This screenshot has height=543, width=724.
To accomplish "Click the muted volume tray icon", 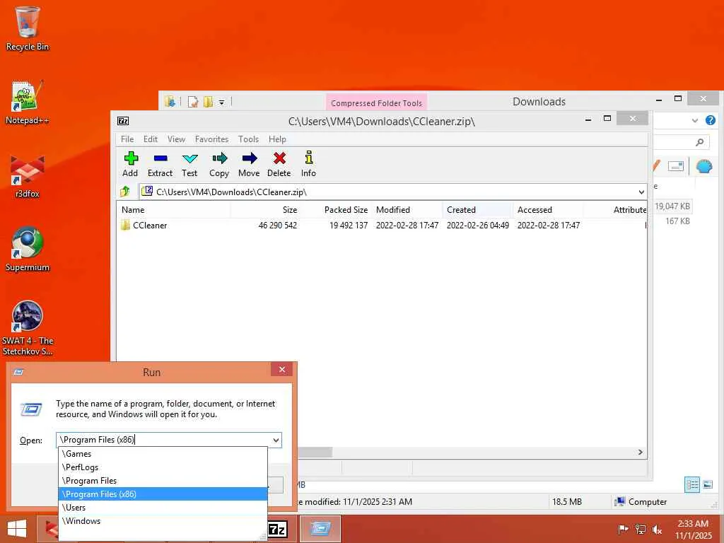I will (x=657, y=530).
